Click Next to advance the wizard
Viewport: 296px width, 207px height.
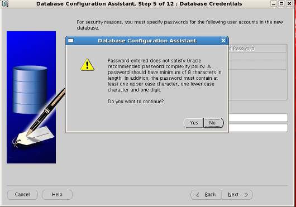(x=237, y=195)
